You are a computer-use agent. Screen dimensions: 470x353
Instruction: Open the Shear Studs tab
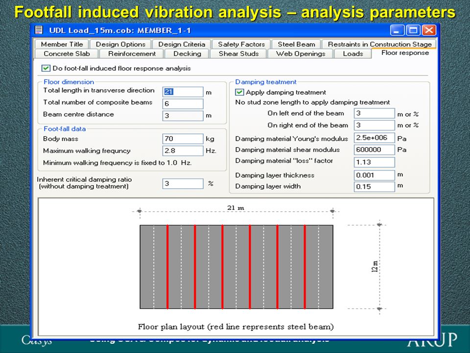point(238,53)
